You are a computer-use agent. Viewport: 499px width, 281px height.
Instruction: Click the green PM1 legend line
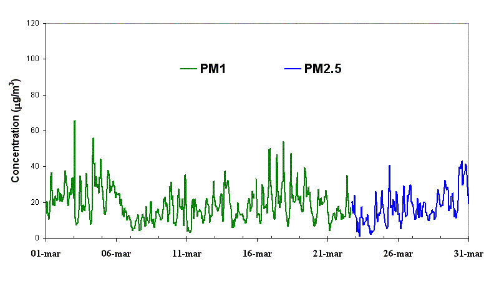188,69
